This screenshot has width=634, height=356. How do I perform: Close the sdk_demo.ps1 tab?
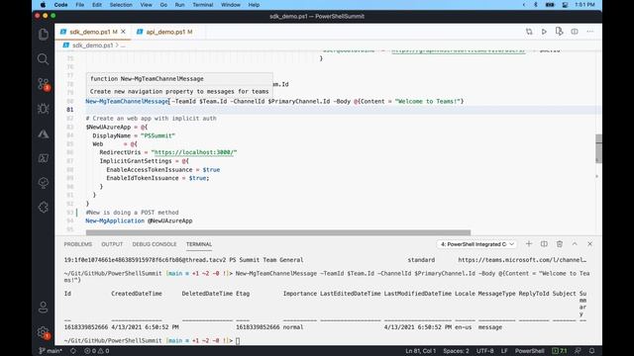[123, 32]
